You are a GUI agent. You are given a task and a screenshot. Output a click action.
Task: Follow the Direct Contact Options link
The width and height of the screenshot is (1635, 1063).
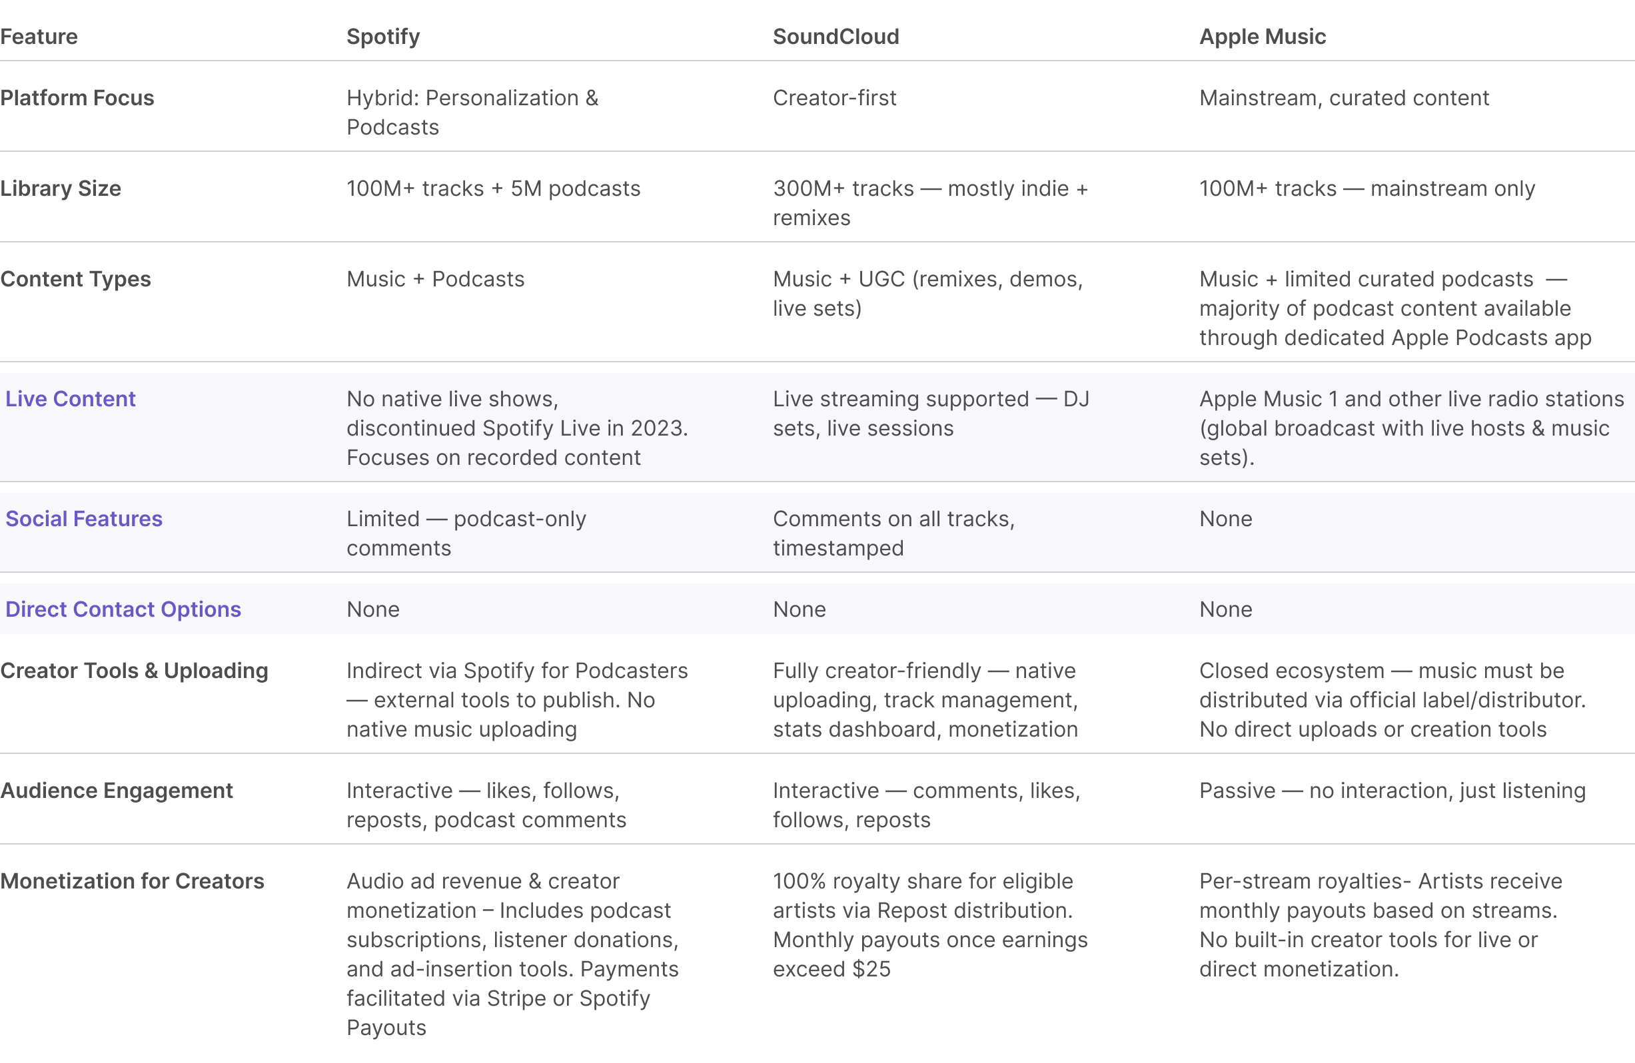(x=123, y=609)
